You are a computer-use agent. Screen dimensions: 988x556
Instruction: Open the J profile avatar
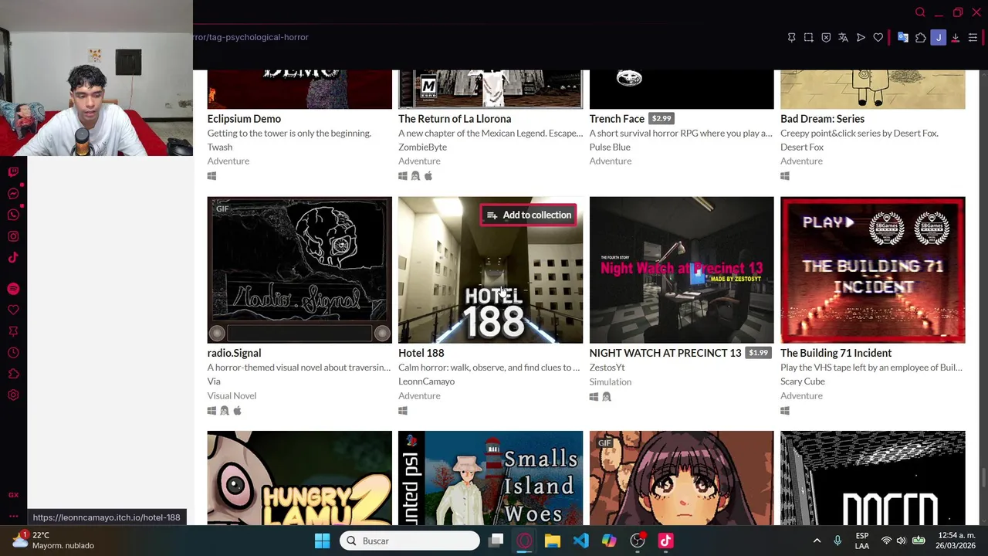939,37
